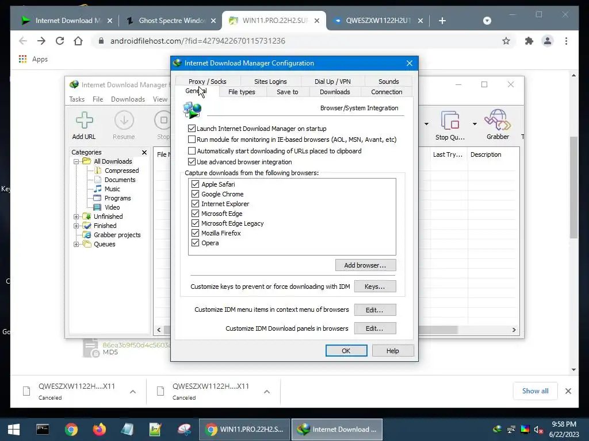Launch Command Prompt from the taskbar
Viewport: 589px width, 441px height.
tap(43, 430)
